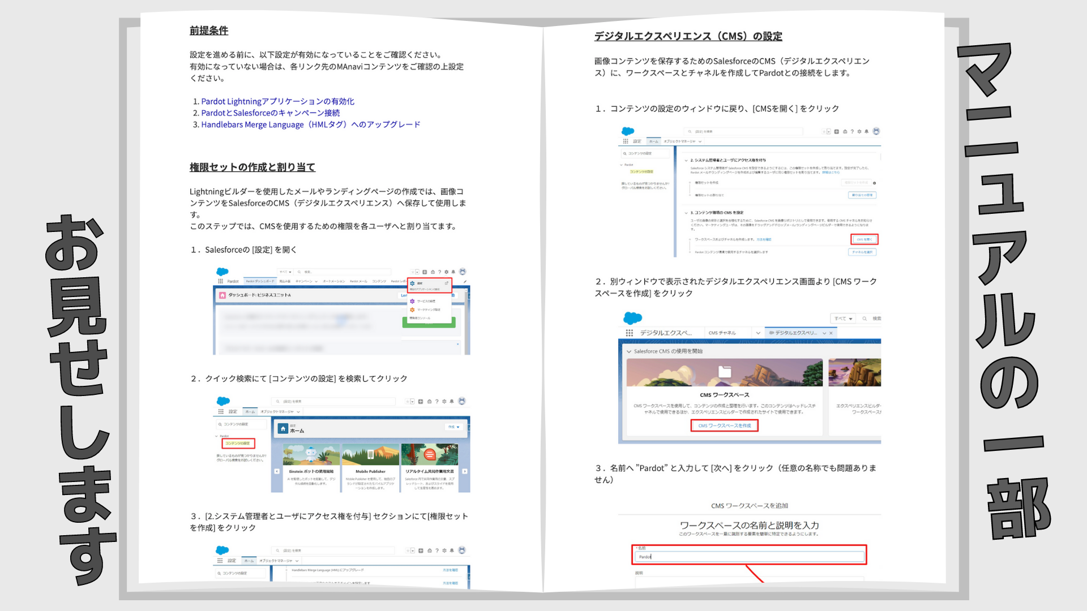Click リアルタイム共同作業用文書 card

tap(430, 467)
